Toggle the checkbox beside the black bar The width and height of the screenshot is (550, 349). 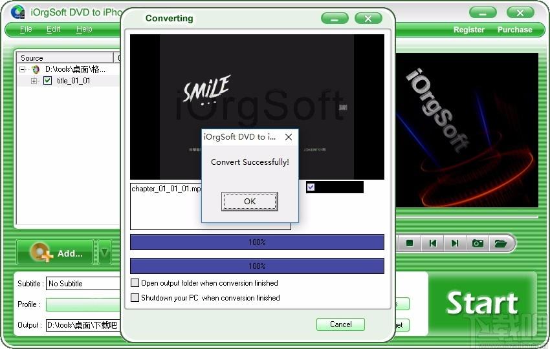coord(311,187)
